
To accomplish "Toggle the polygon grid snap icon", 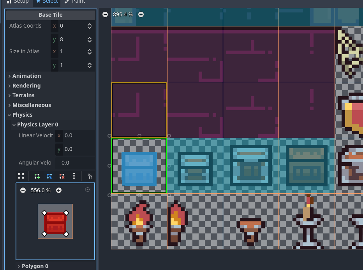I will (90, 176).
